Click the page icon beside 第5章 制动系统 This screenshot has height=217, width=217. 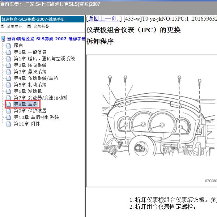(x=9, y=85)
